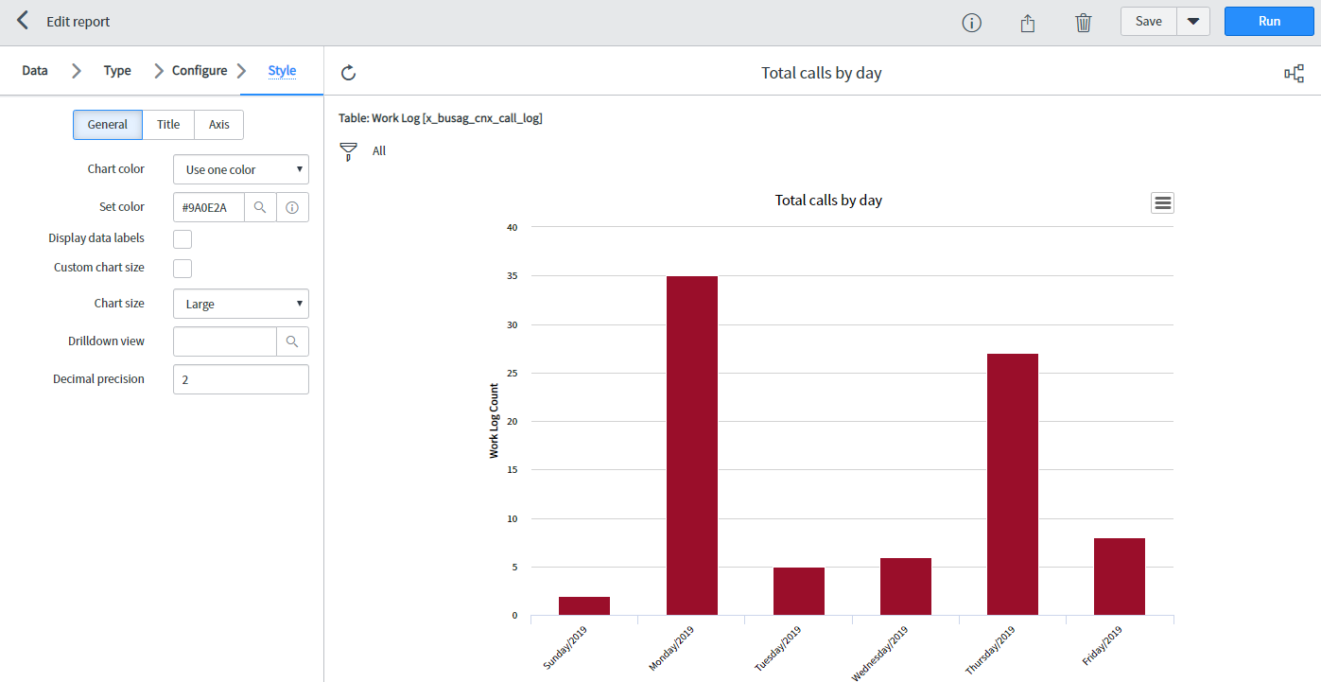Expand the Chart color dropdown

pyautogui.click(x=240, y=169)
